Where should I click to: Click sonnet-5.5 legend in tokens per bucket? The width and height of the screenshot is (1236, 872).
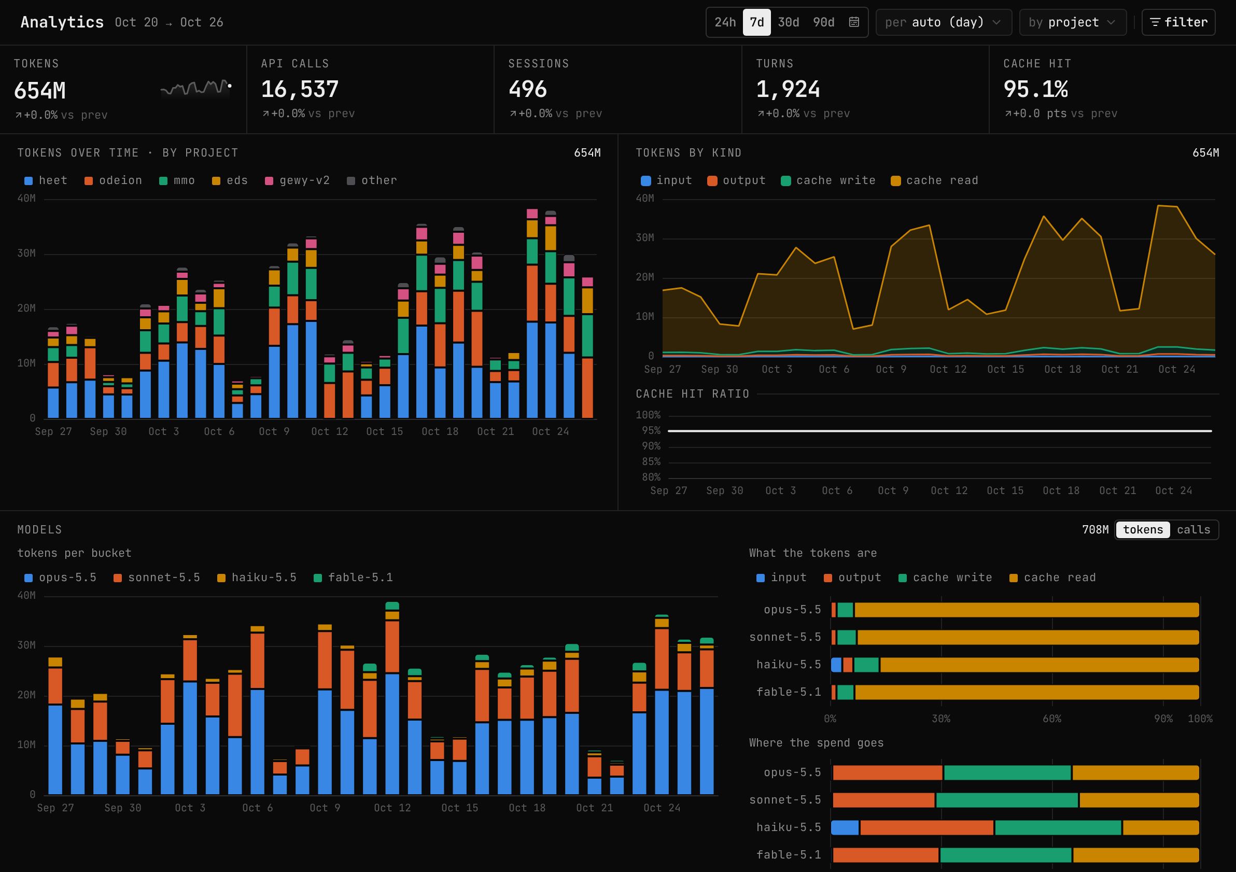click(x=157, y=578)
